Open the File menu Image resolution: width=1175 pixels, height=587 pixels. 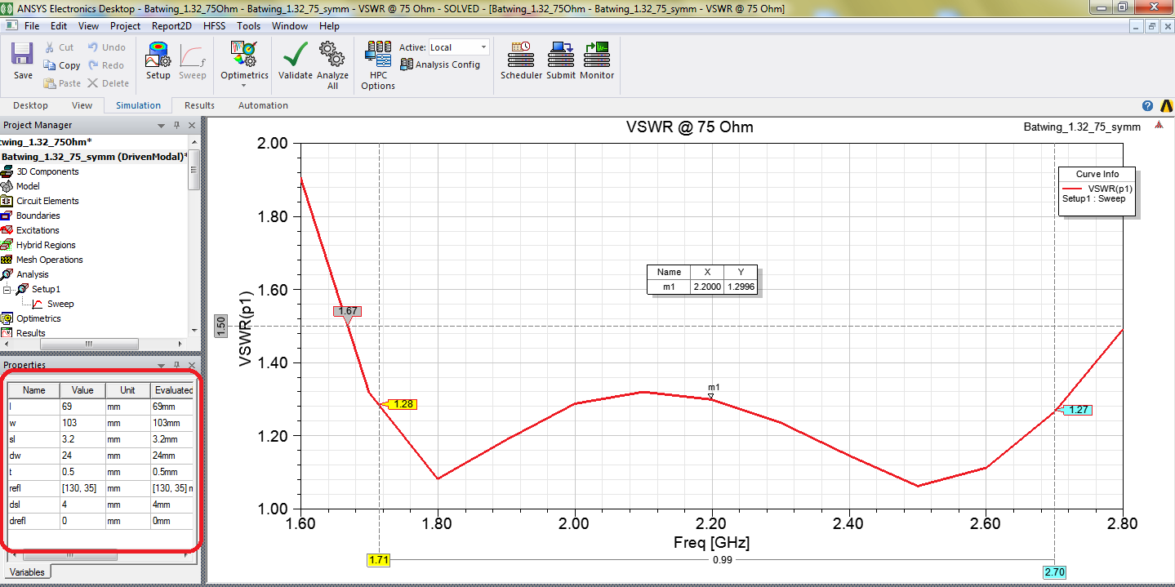pyautogui.click(x=32, y=26)
